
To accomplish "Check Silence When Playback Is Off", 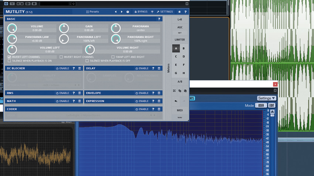I will (x=87, y=61).
